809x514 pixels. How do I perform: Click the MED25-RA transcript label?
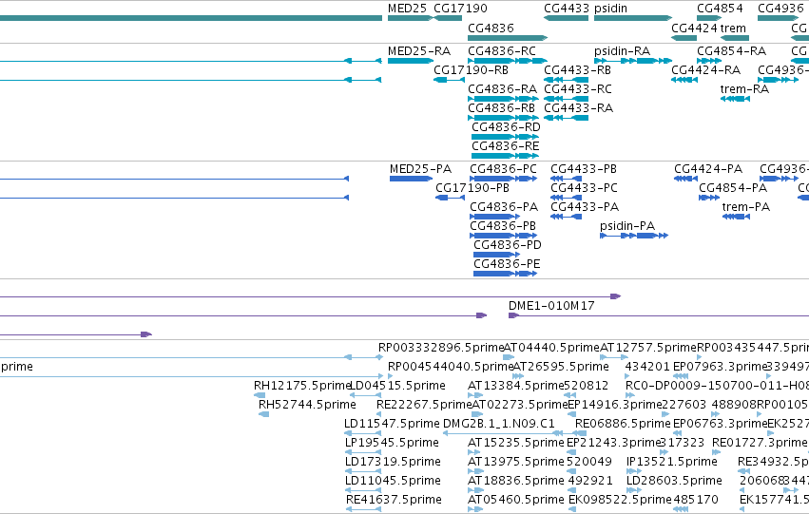coord(419,51)
